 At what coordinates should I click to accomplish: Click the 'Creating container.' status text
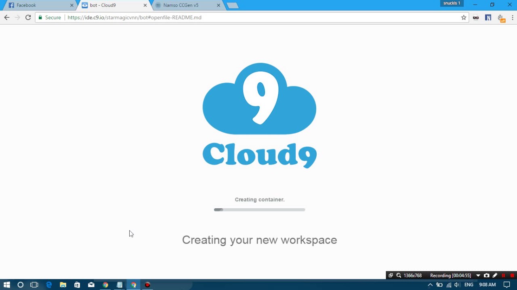coord(260,199)
